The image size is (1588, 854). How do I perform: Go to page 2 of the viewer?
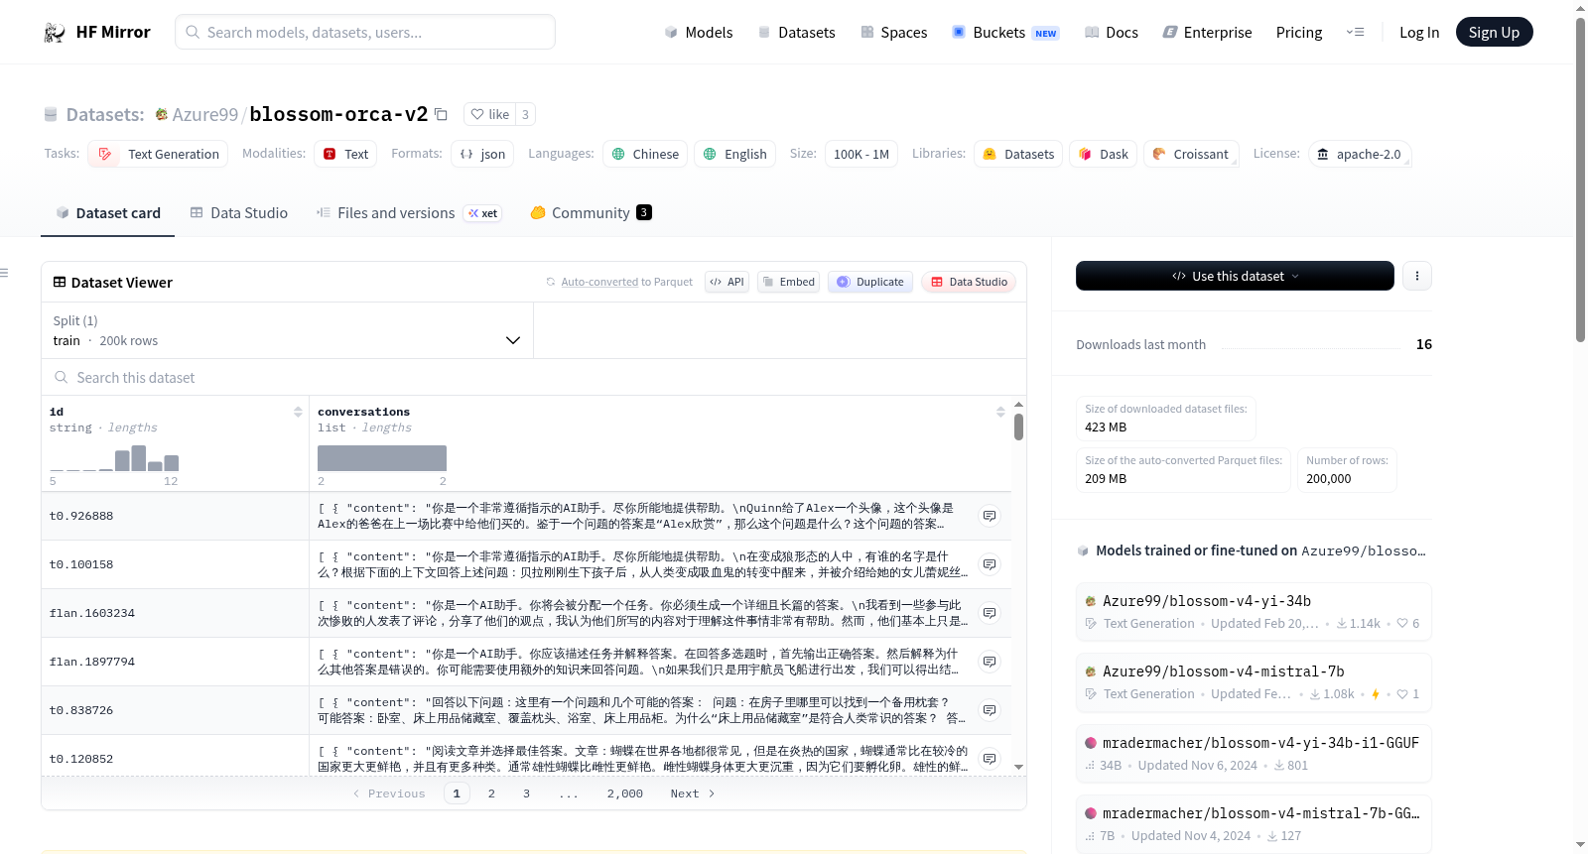click(491, 793)
